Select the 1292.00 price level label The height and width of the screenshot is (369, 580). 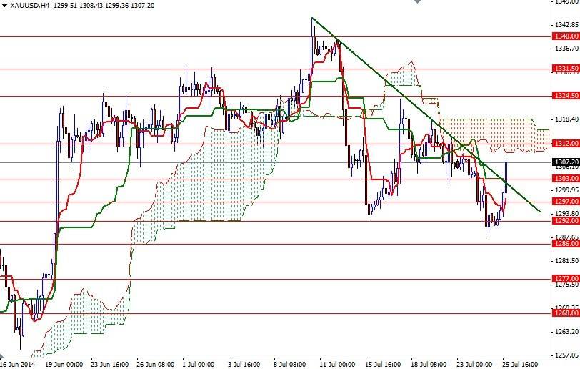566,221
